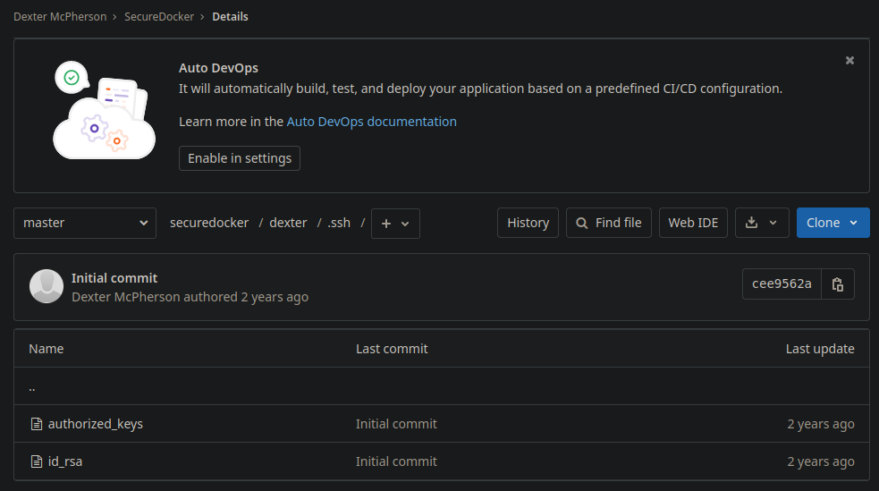
Task: Go to Dexter McPherson breadcrumb link
Action: (x=60, y=16)
